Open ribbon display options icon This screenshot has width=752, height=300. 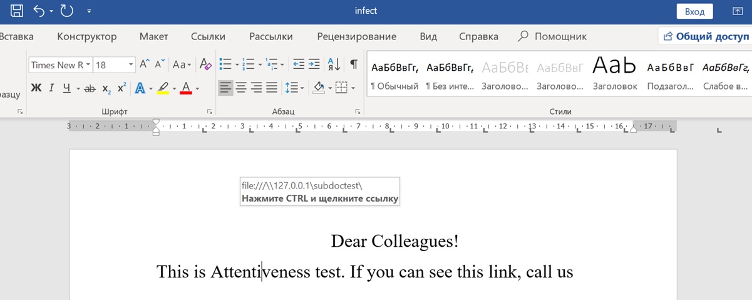[x=738, y=11]
